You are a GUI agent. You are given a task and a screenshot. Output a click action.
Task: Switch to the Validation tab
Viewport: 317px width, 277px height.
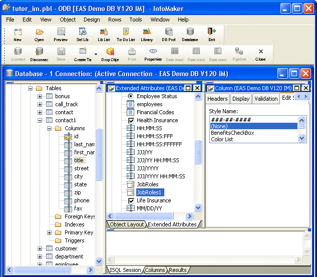(x=266, y=99)
